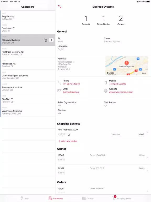
Task: Select customer Eldorado Systems in list
Action: [28, 40]
